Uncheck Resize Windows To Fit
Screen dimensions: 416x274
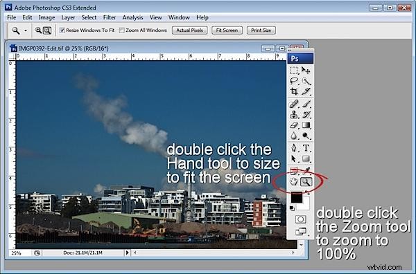(62, 30)
